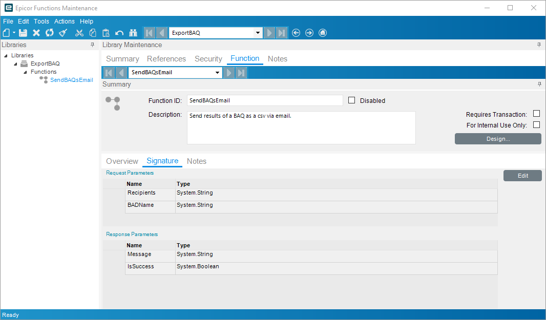Select the BADName request parameter cell
Image resolution: width=546 pixels, height=320 pixels.
pyautogui.click(x=151, y=207)
